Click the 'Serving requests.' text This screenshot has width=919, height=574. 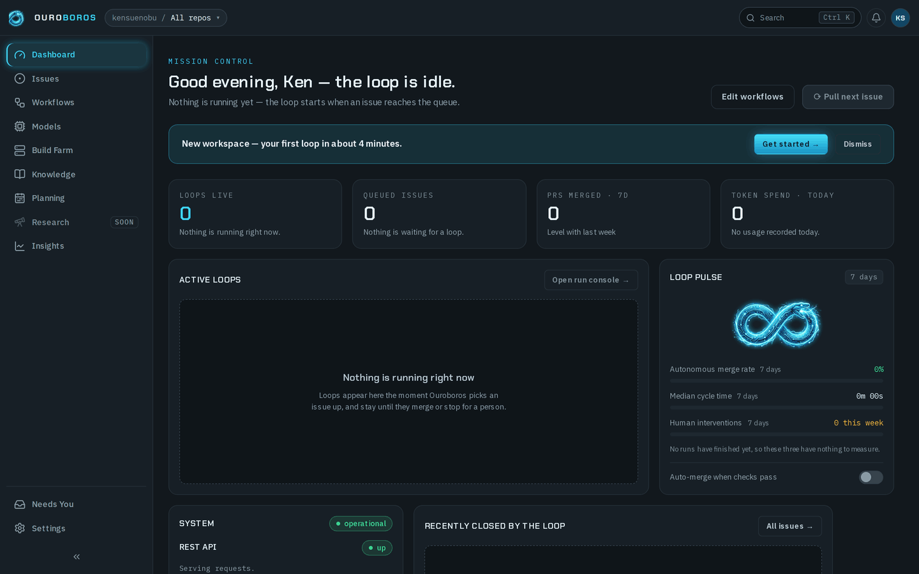(217, 568)
